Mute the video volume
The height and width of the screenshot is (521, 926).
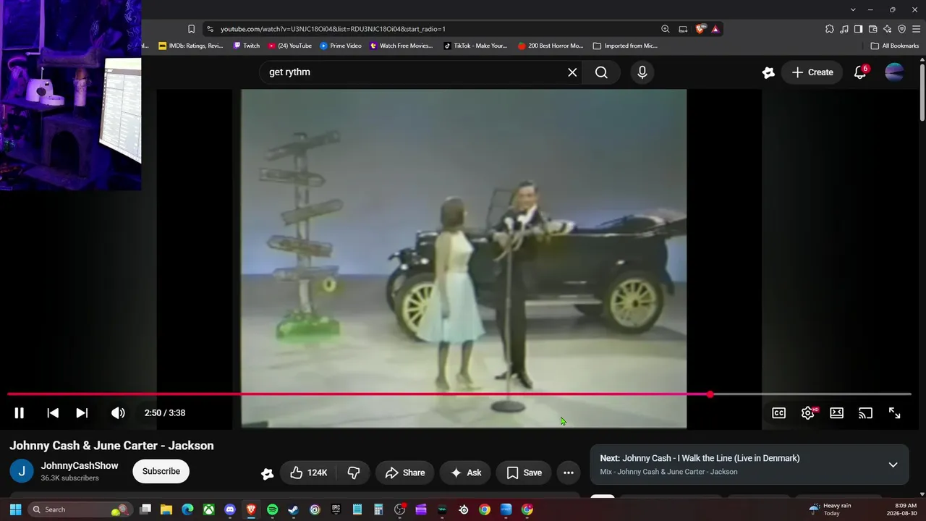tap(118, 413)
